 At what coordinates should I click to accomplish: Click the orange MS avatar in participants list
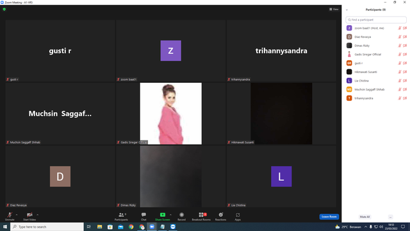pyautogui.click(x=349, y=90)
